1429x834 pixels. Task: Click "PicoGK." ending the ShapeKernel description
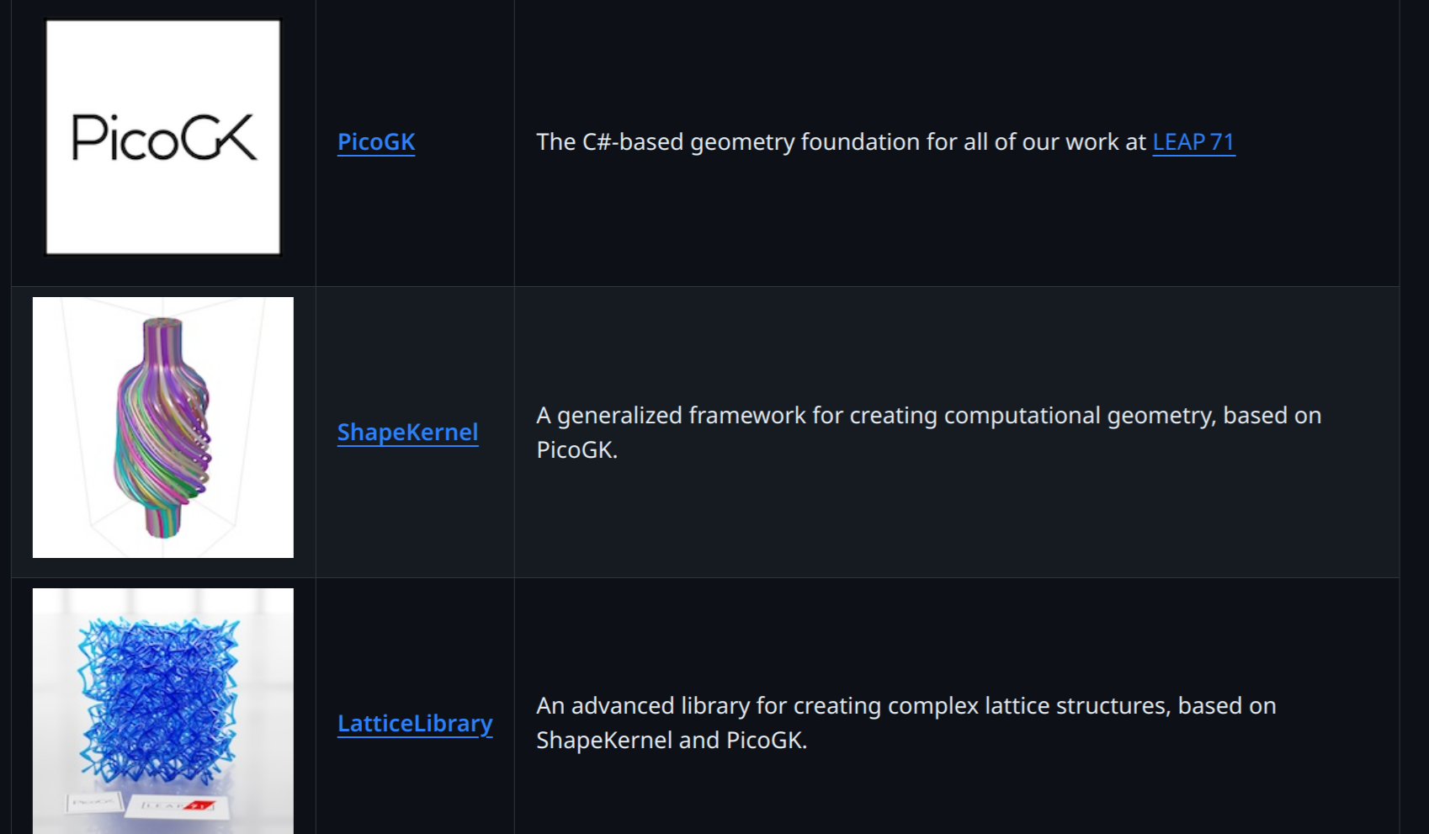[576, 449]
